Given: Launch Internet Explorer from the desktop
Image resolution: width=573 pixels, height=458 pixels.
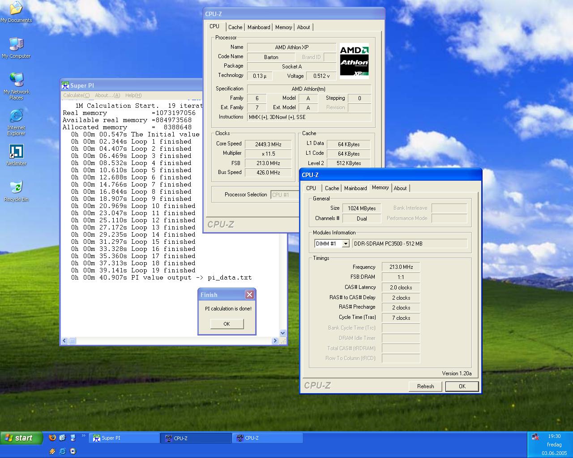Looking at the screenshot, I should point(16,122).
